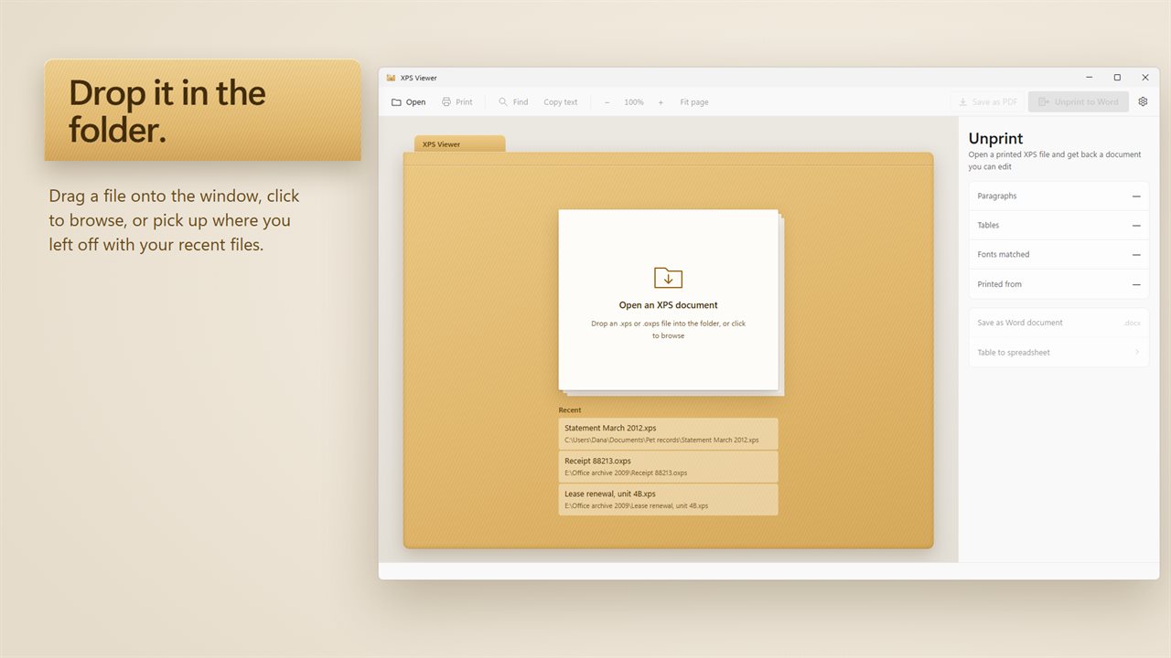Image resolution: width=1171 pixels, height=658 pixels.
Task: Choose Save as Word document
Action: click(1058, 323)
